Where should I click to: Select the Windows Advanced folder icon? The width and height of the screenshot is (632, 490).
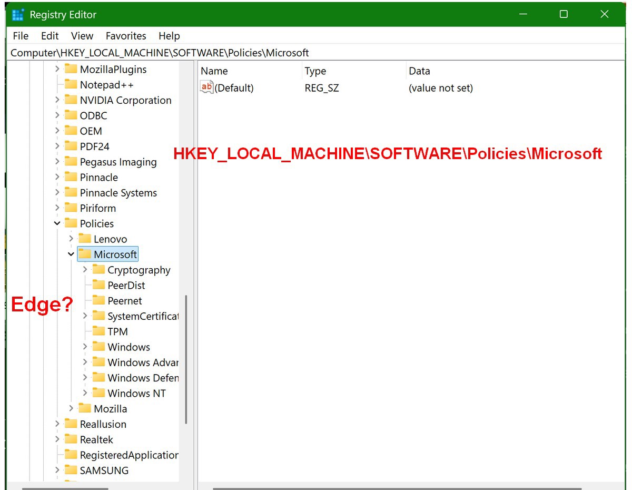[x=98, y=362]
